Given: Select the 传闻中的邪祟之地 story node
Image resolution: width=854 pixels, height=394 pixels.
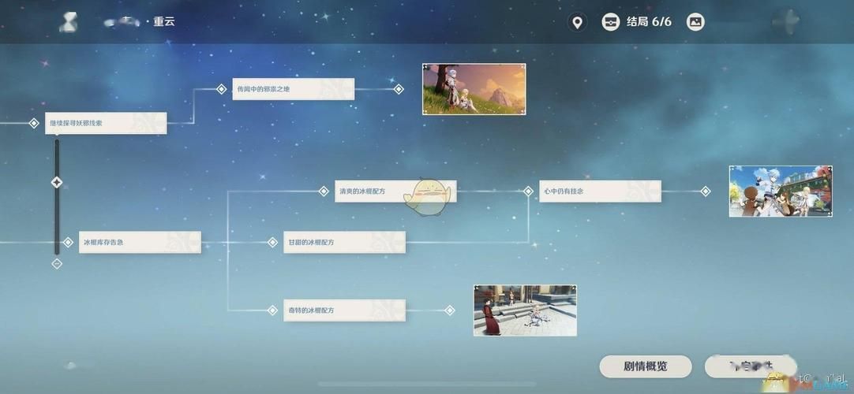Looking at the screenshot, I should 293,89.
